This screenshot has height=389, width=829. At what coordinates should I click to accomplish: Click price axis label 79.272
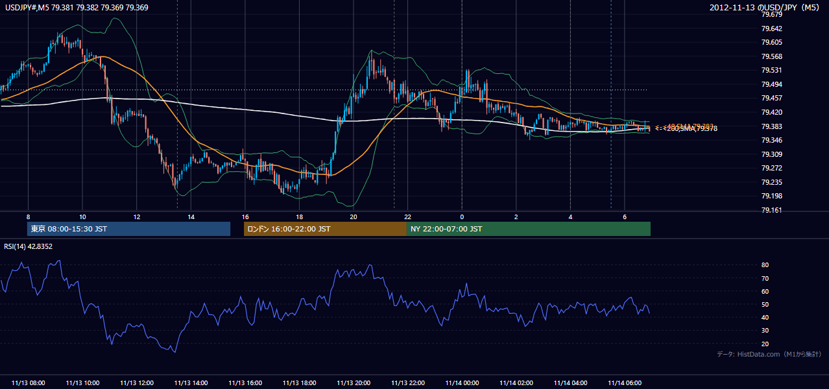pos(771,168)
